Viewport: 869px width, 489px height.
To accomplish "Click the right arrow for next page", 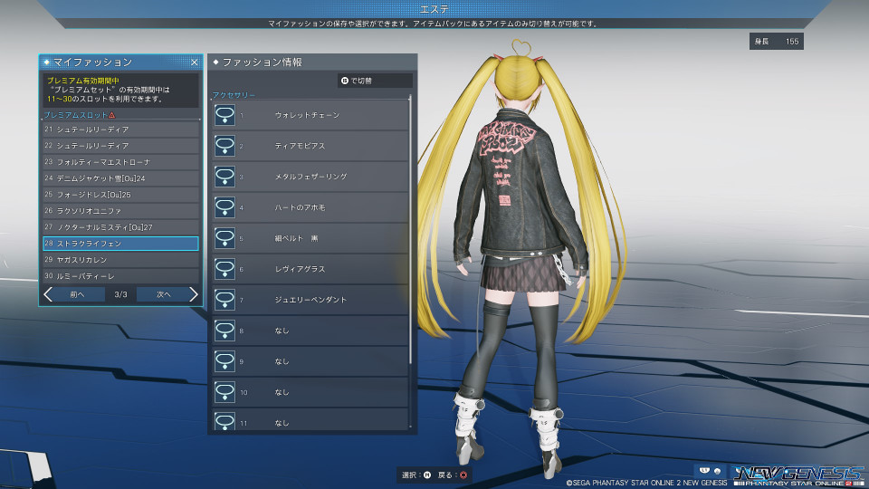I will tap(193, 294).
